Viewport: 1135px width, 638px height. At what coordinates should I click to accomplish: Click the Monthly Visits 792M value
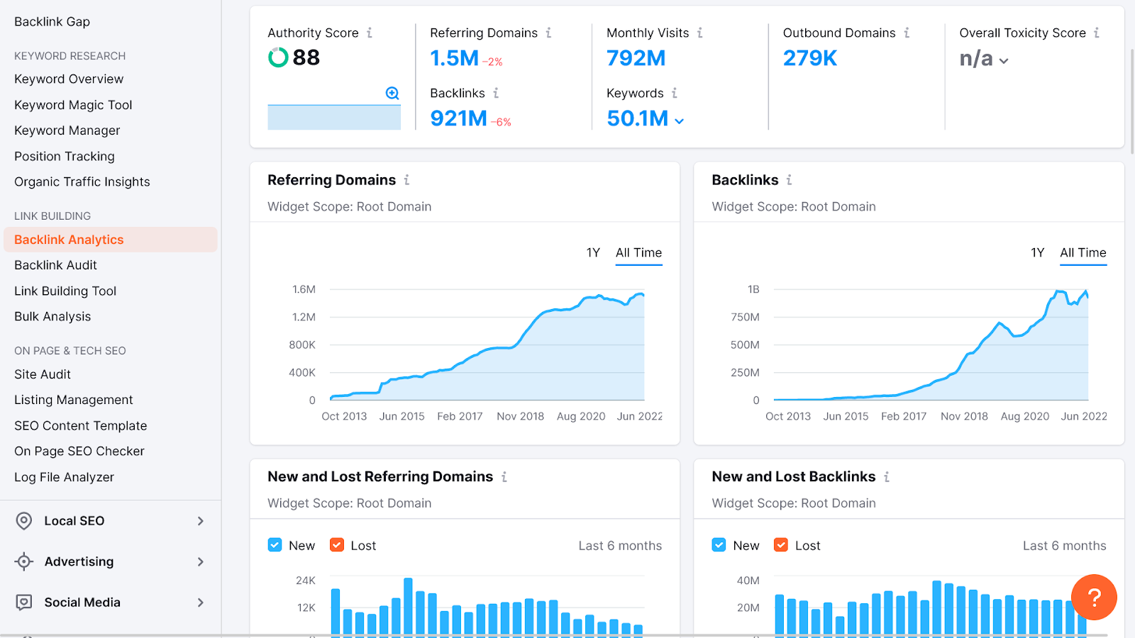(636, 58)
